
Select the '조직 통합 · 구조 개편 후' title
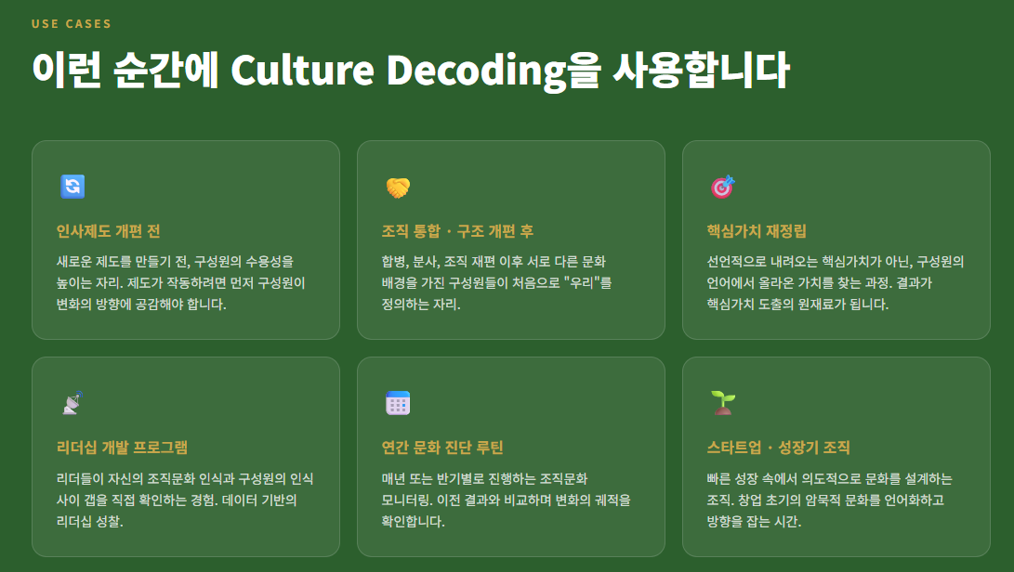[x=457, y=230]
